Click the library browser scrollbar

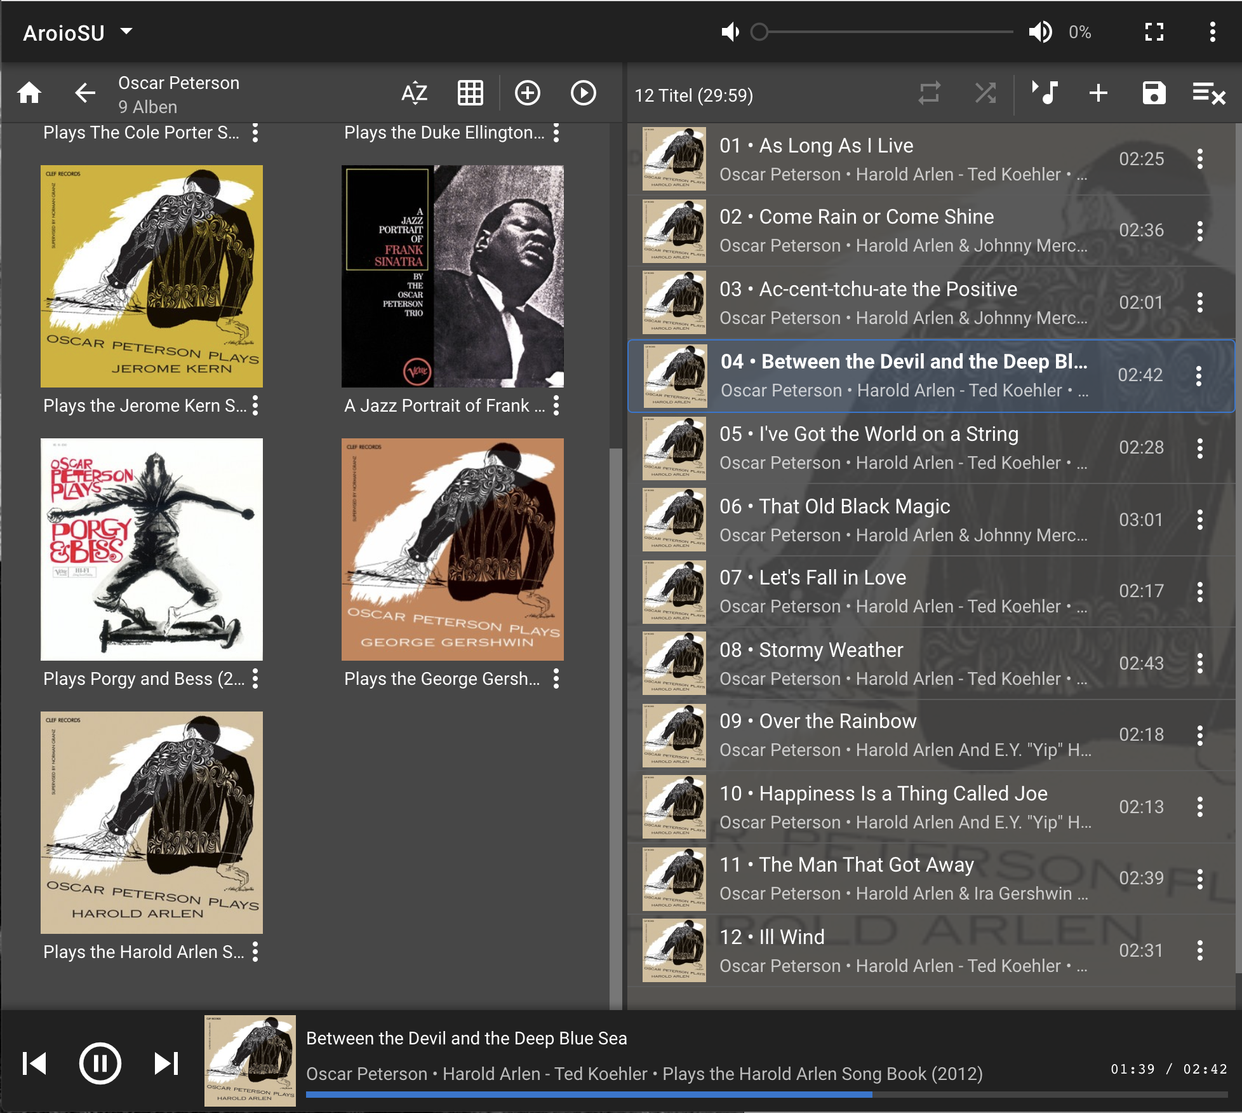tap(615, 729)
